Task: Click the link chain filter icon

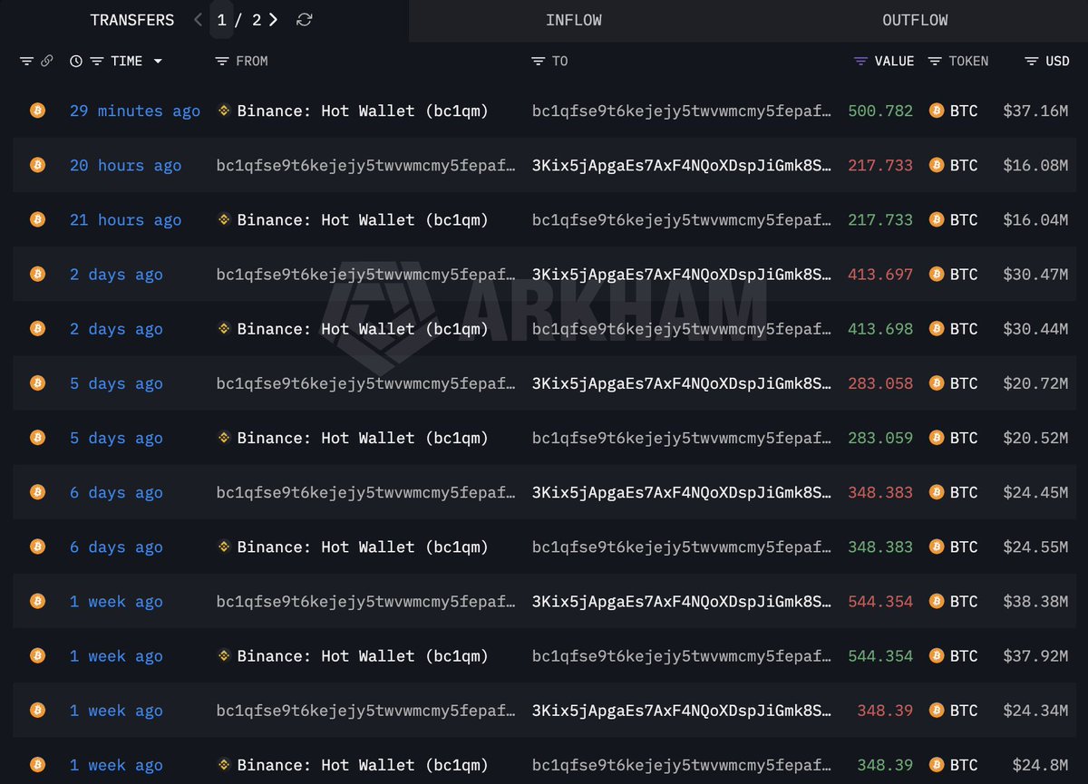Action: [x=47, y=61]
